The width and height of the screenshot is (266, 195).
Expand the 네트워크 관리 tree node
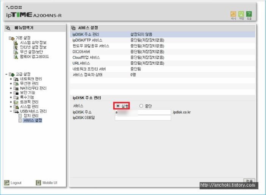11,79
